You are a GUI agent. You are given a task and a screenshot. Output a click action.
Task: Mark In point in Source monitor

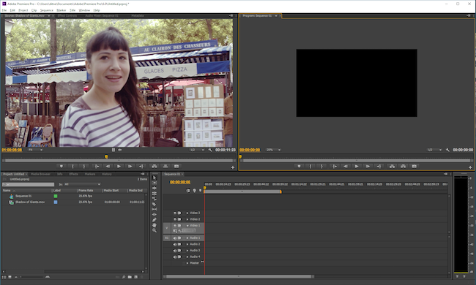[x=72, y=167]
